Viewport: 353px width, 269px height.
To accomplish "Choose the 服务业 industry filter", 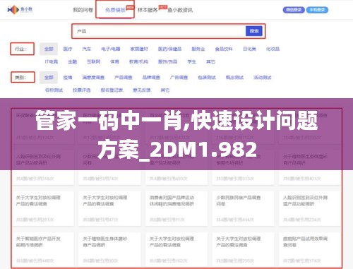I will (198, 49).
